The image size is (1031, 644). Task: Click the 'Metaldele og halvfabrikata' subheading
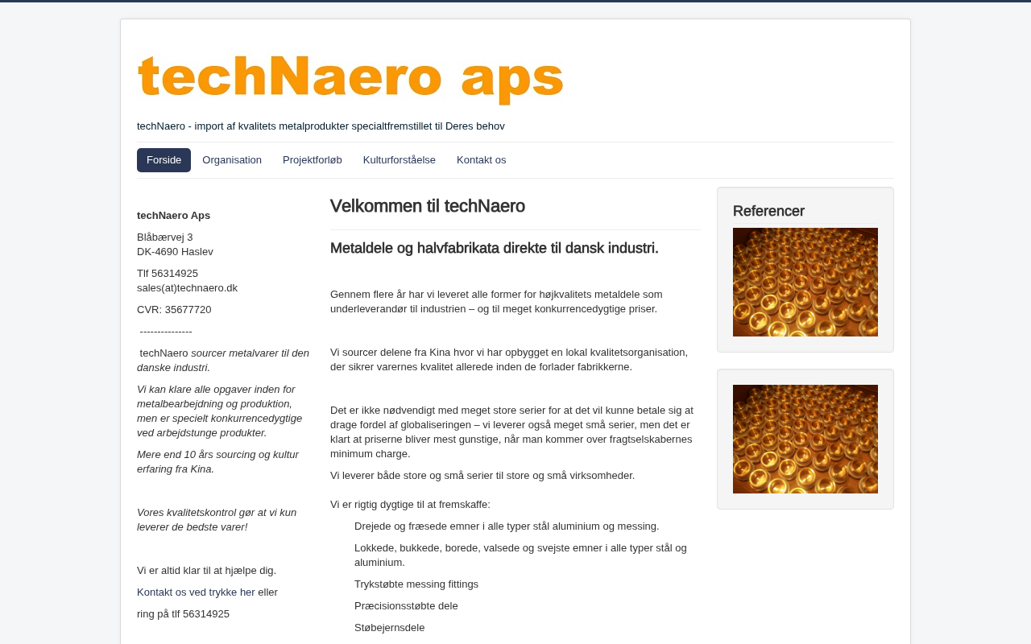495,248
